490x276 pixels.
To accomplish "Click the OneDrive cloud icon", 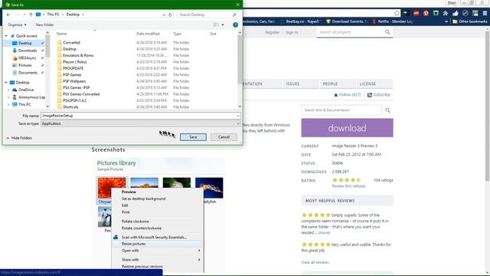I will pos(15,90).
